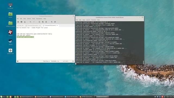Screen dimensions: 174x98
Task: Click the Save document icon in text editor toolbar
Action: [25, 22]
